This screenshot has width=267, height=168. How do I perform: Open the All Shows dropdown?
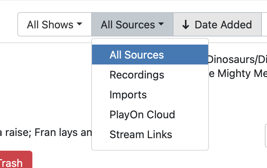tap(54, 25)
